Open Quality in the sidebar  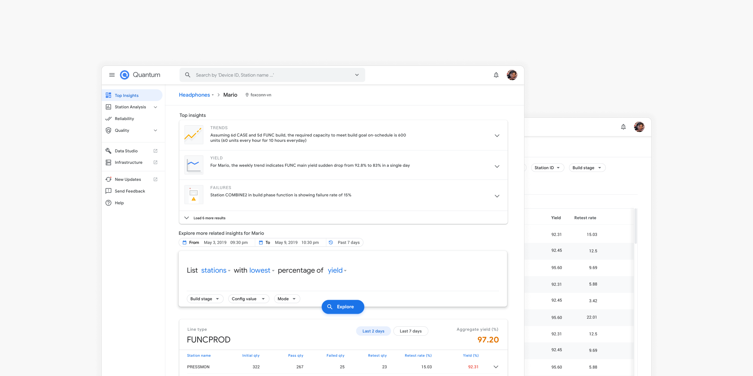pyautogui.click(x=132, y=130)
